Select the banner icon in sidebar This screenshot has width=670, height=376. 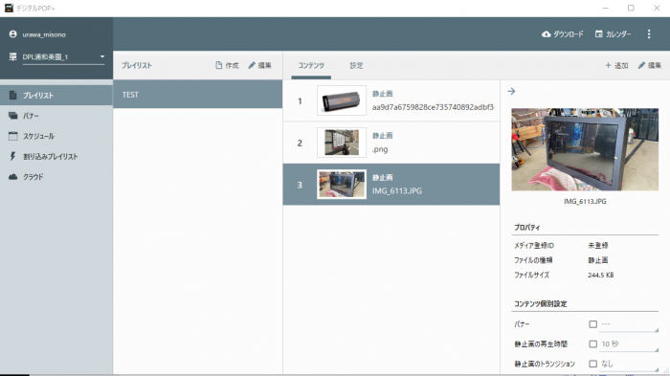pos(13,116)
